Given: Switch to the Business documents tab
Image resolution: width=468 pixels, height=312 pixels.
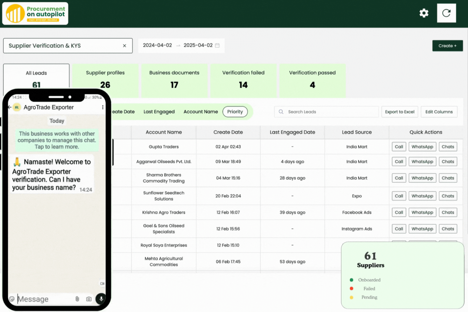Looking at the screenshot, I should 174,80.
